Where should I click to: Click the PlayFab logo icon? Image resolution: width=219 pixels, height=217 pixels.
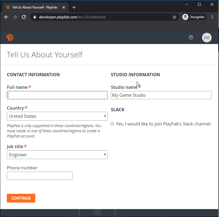10,37
